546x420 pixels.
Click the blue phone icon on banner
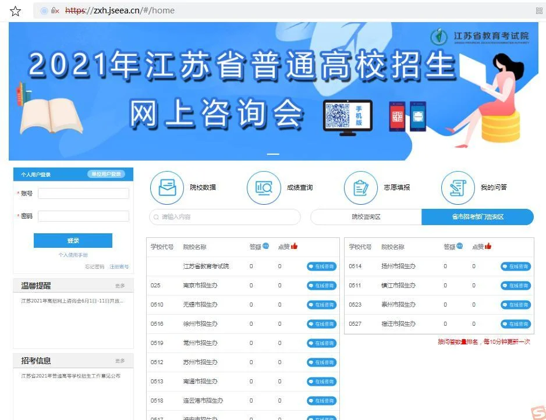click(418, 116)
